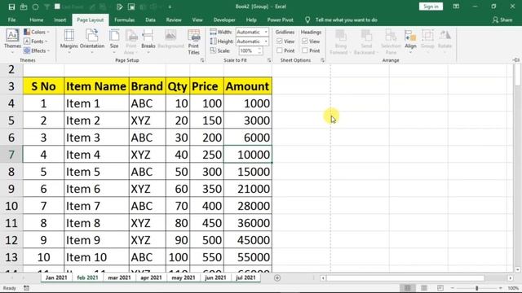This screenshot has height=293, width=522.
Task: Switch to the Data tab
Action: coord(150,20)
